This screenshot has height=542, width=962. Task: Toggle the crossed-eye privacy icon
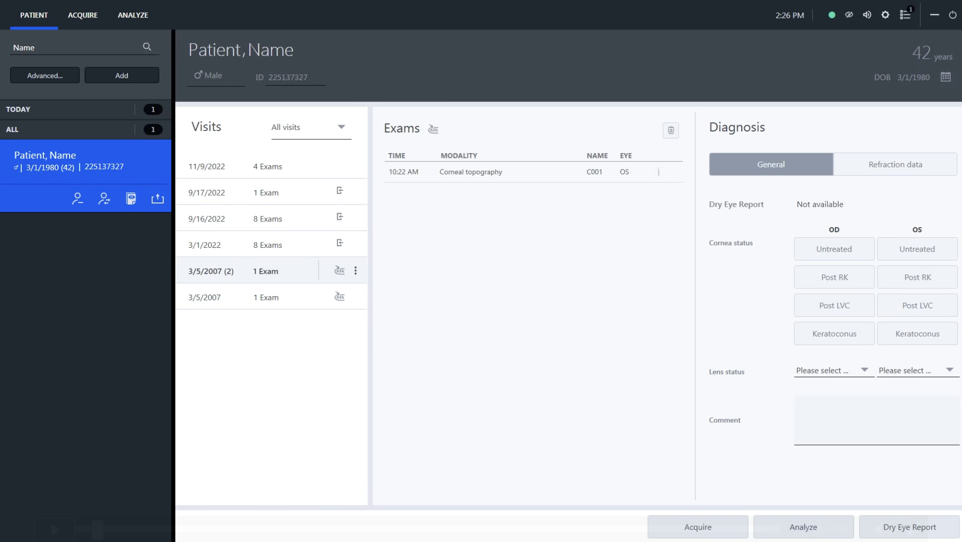tap(849, 15)
